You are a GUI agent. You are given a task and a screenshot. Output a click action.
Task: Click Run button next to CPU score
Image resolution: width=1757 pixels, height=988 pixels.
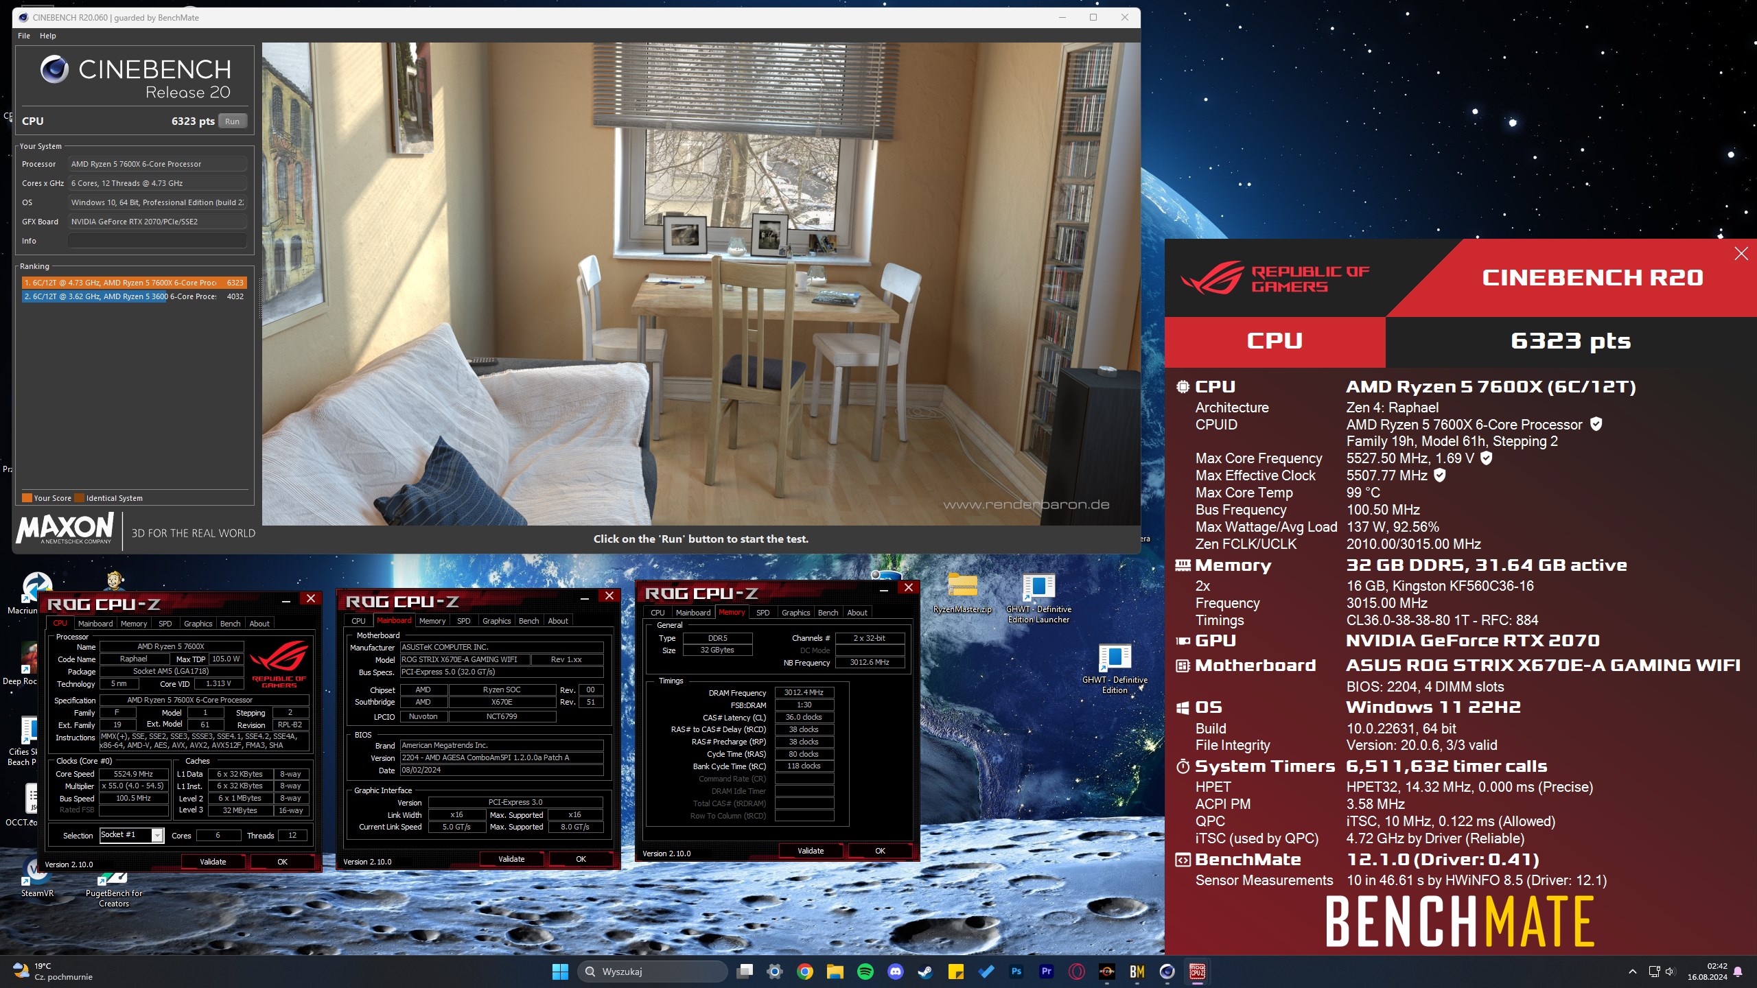tap(233, 121)
